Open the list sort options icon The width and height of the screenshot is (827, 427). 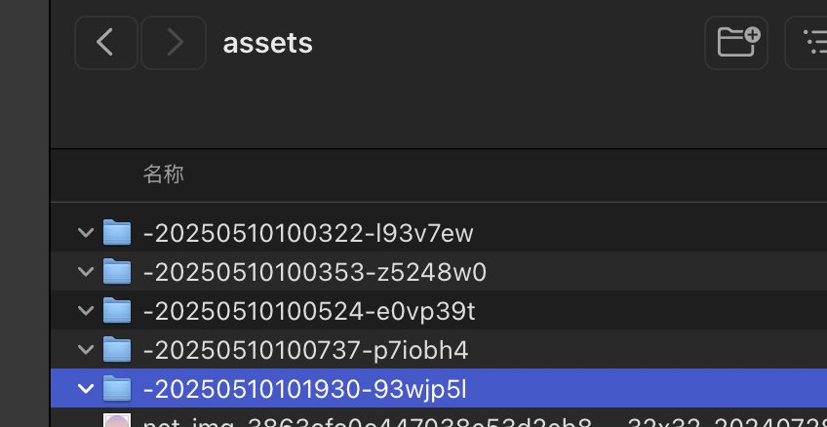tap(811, 42)
